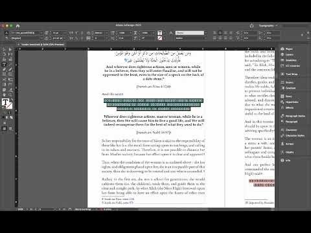Open the kerning Metrics dropdown
The image size is (311, 233).
tap(106, 33)
